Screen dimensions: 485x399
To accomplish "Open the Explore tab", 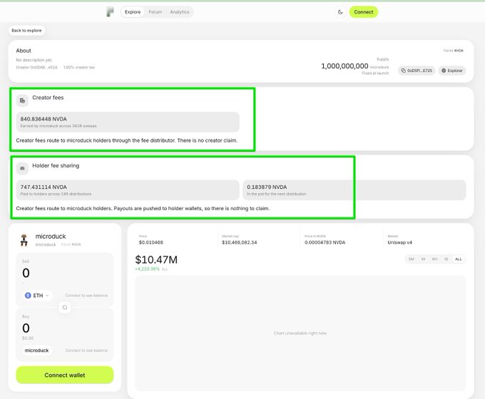I will (x=133, y=12).
